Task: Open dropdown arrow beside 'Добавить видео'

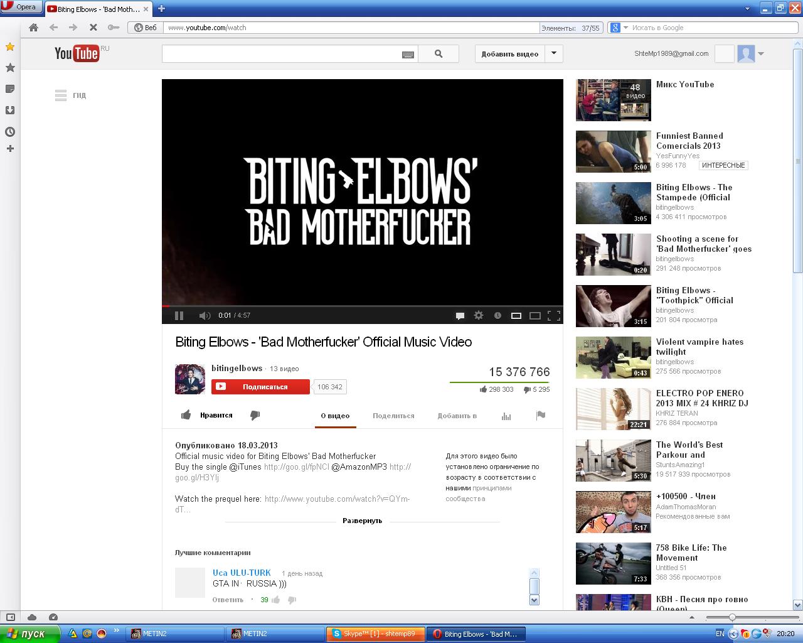Action: (x=554, y=53)
